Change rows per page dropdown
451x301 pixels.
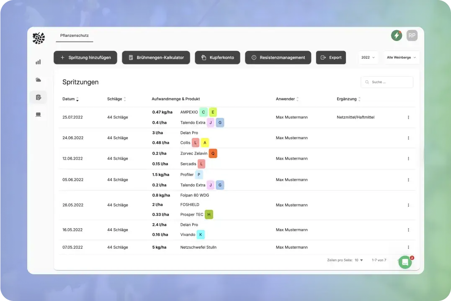pyautogui.click(x=359, y=260)
